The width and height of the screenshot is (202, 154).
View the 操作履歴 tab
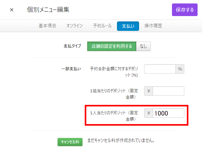[x=153, y=26]
